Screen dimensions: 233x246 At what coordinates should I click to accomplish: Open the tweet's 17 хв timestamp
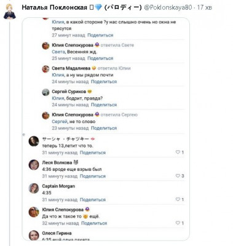click(x=204, y=8)
